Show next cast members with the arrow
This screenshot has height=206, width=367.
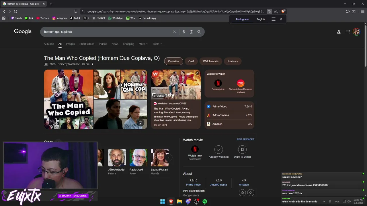tap(169, 158)
